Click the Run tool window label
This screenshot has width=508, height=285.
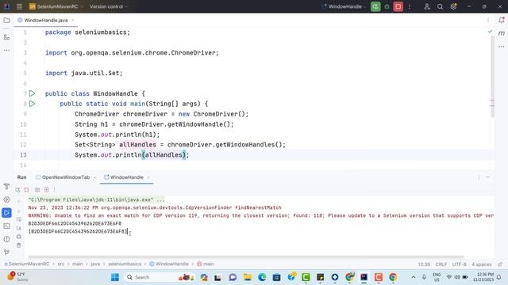pos(21,177)
